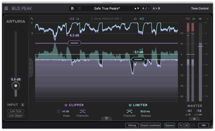Toggle the Limiter power button

tap(130, 105)
